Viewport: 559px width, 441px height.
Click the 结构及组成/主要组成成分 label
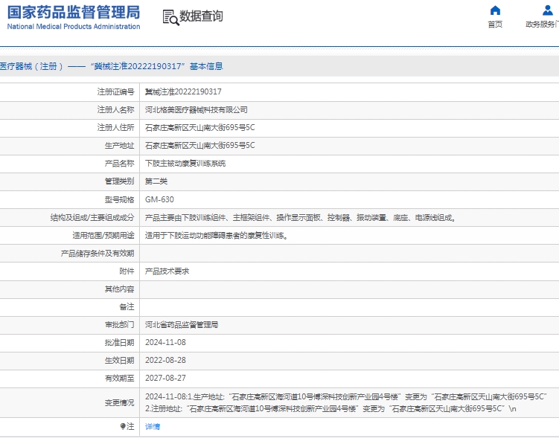92,217
